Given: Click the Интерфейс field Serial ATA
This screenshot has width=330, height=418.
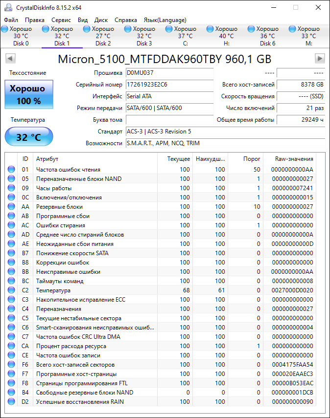Looking at the screenshot, I should (169, 96).
